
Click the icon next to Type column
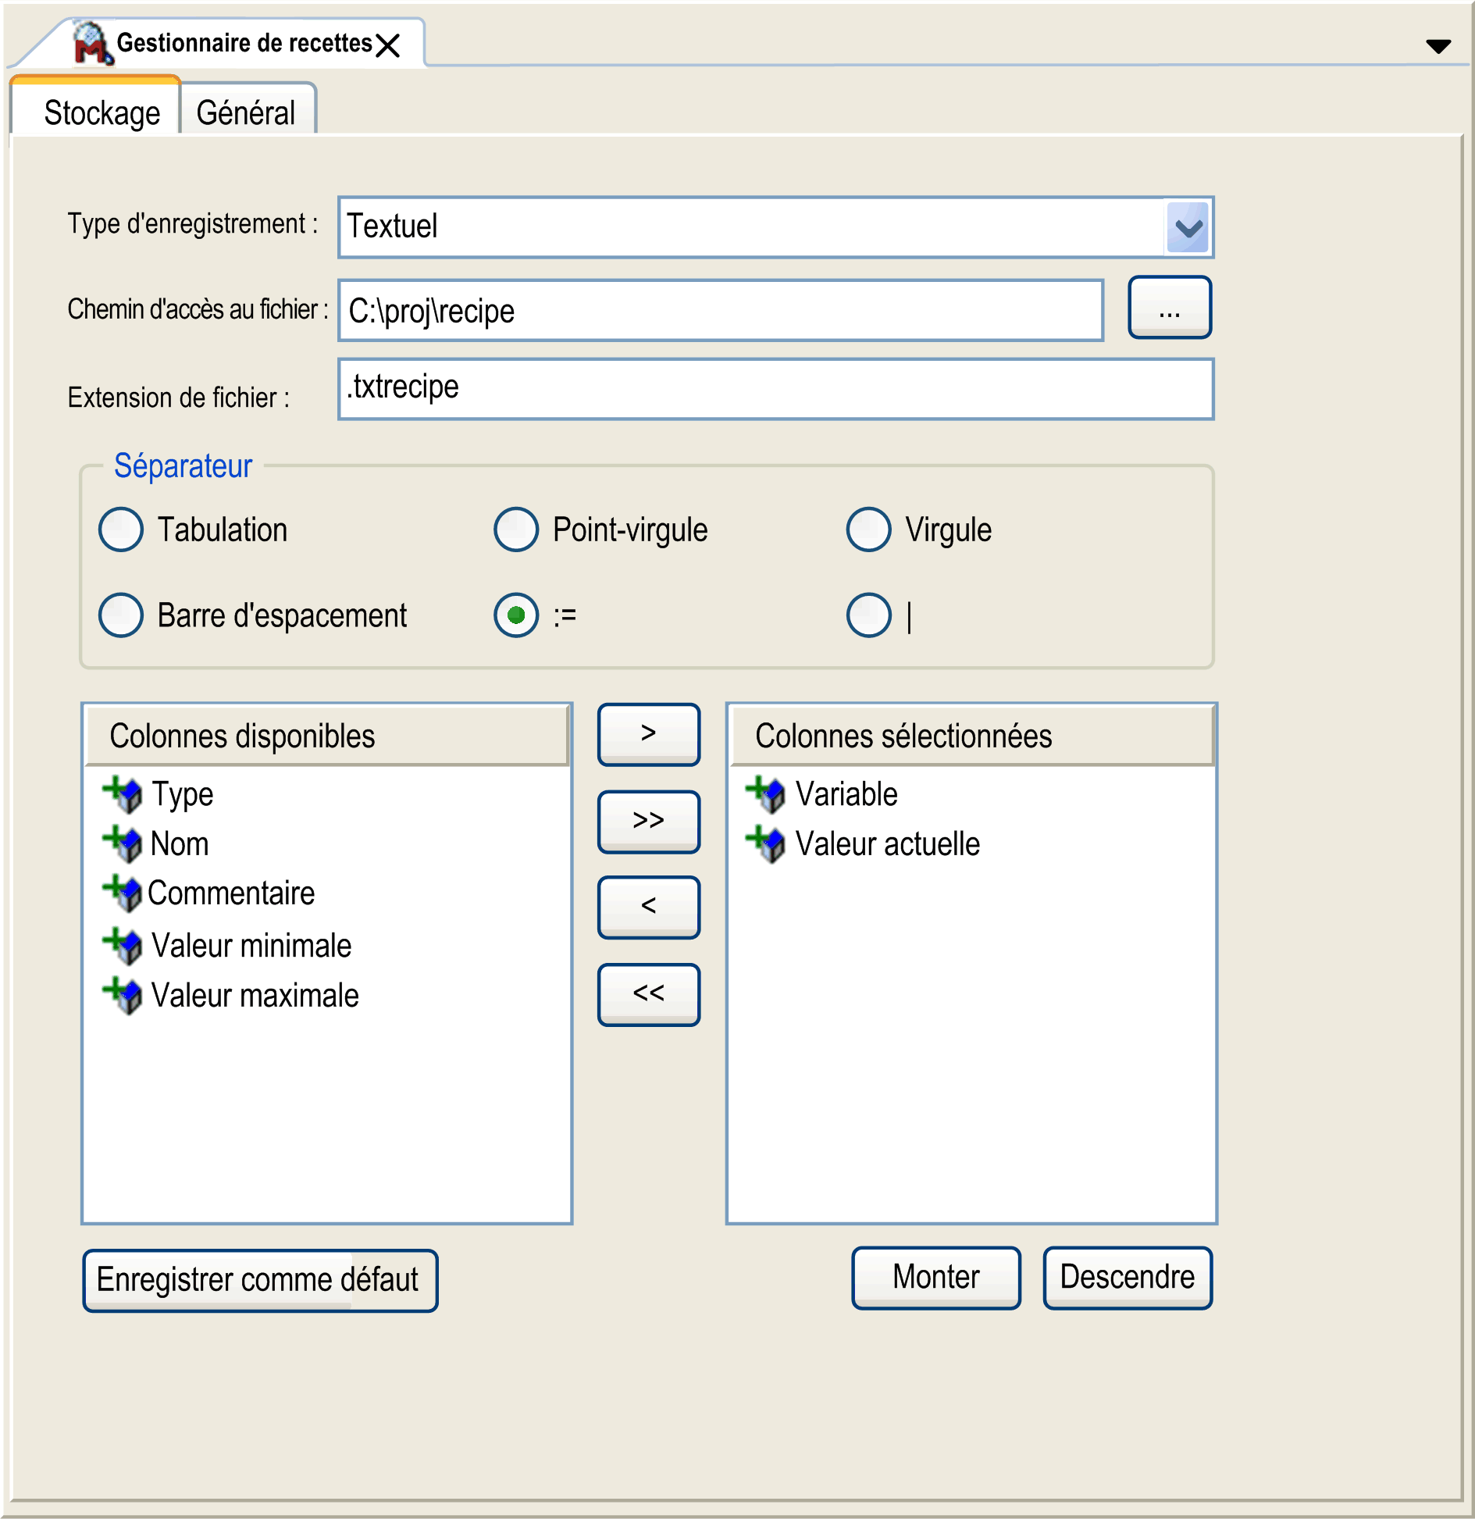(123, 794)
